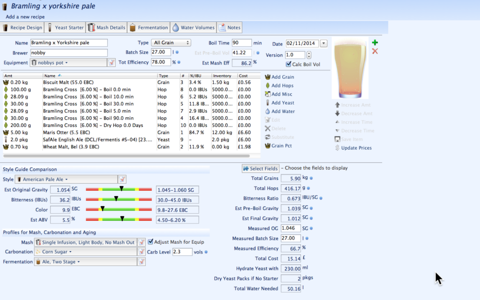Click blue info dot next to Batch Size

(177, 52)
